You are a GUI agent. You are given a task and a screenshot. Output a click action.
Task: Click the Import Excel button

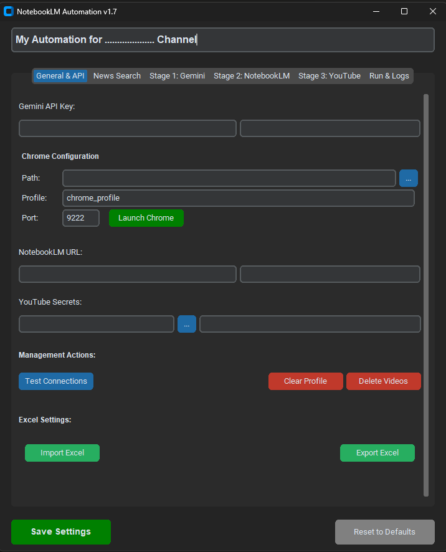tap(62, 453)
